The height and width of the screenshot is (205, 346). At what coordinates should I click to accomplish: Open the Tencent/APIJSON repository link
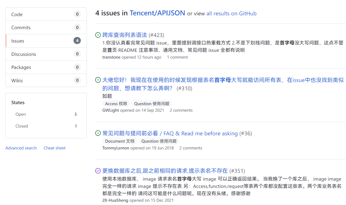[x=157, y=13]
